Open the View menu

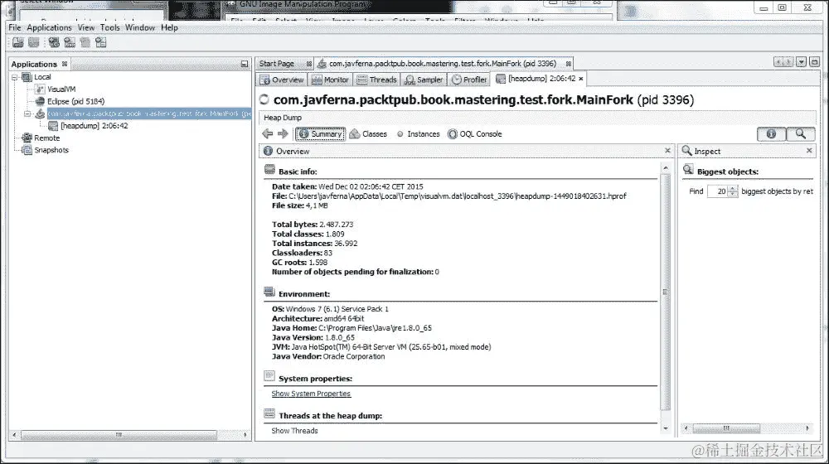85,27
